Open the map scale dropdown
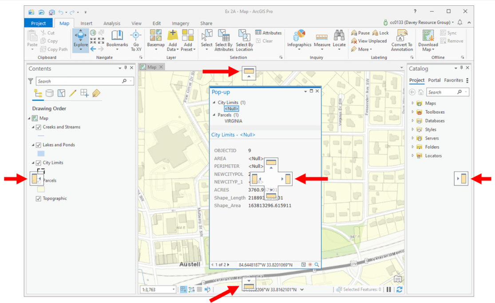The width and height of the screenshot is (495, 303). [x=173, y=290]
